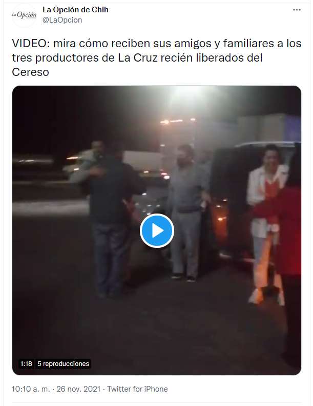
Task: Click the tweet text line mentioning La Cruz
Action: (x=137, y=57)
